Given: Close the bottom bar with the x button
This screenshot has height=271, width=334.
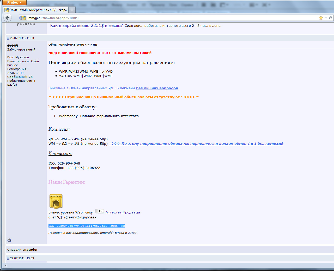Looking at the screenshot, I should coord(6,266).
